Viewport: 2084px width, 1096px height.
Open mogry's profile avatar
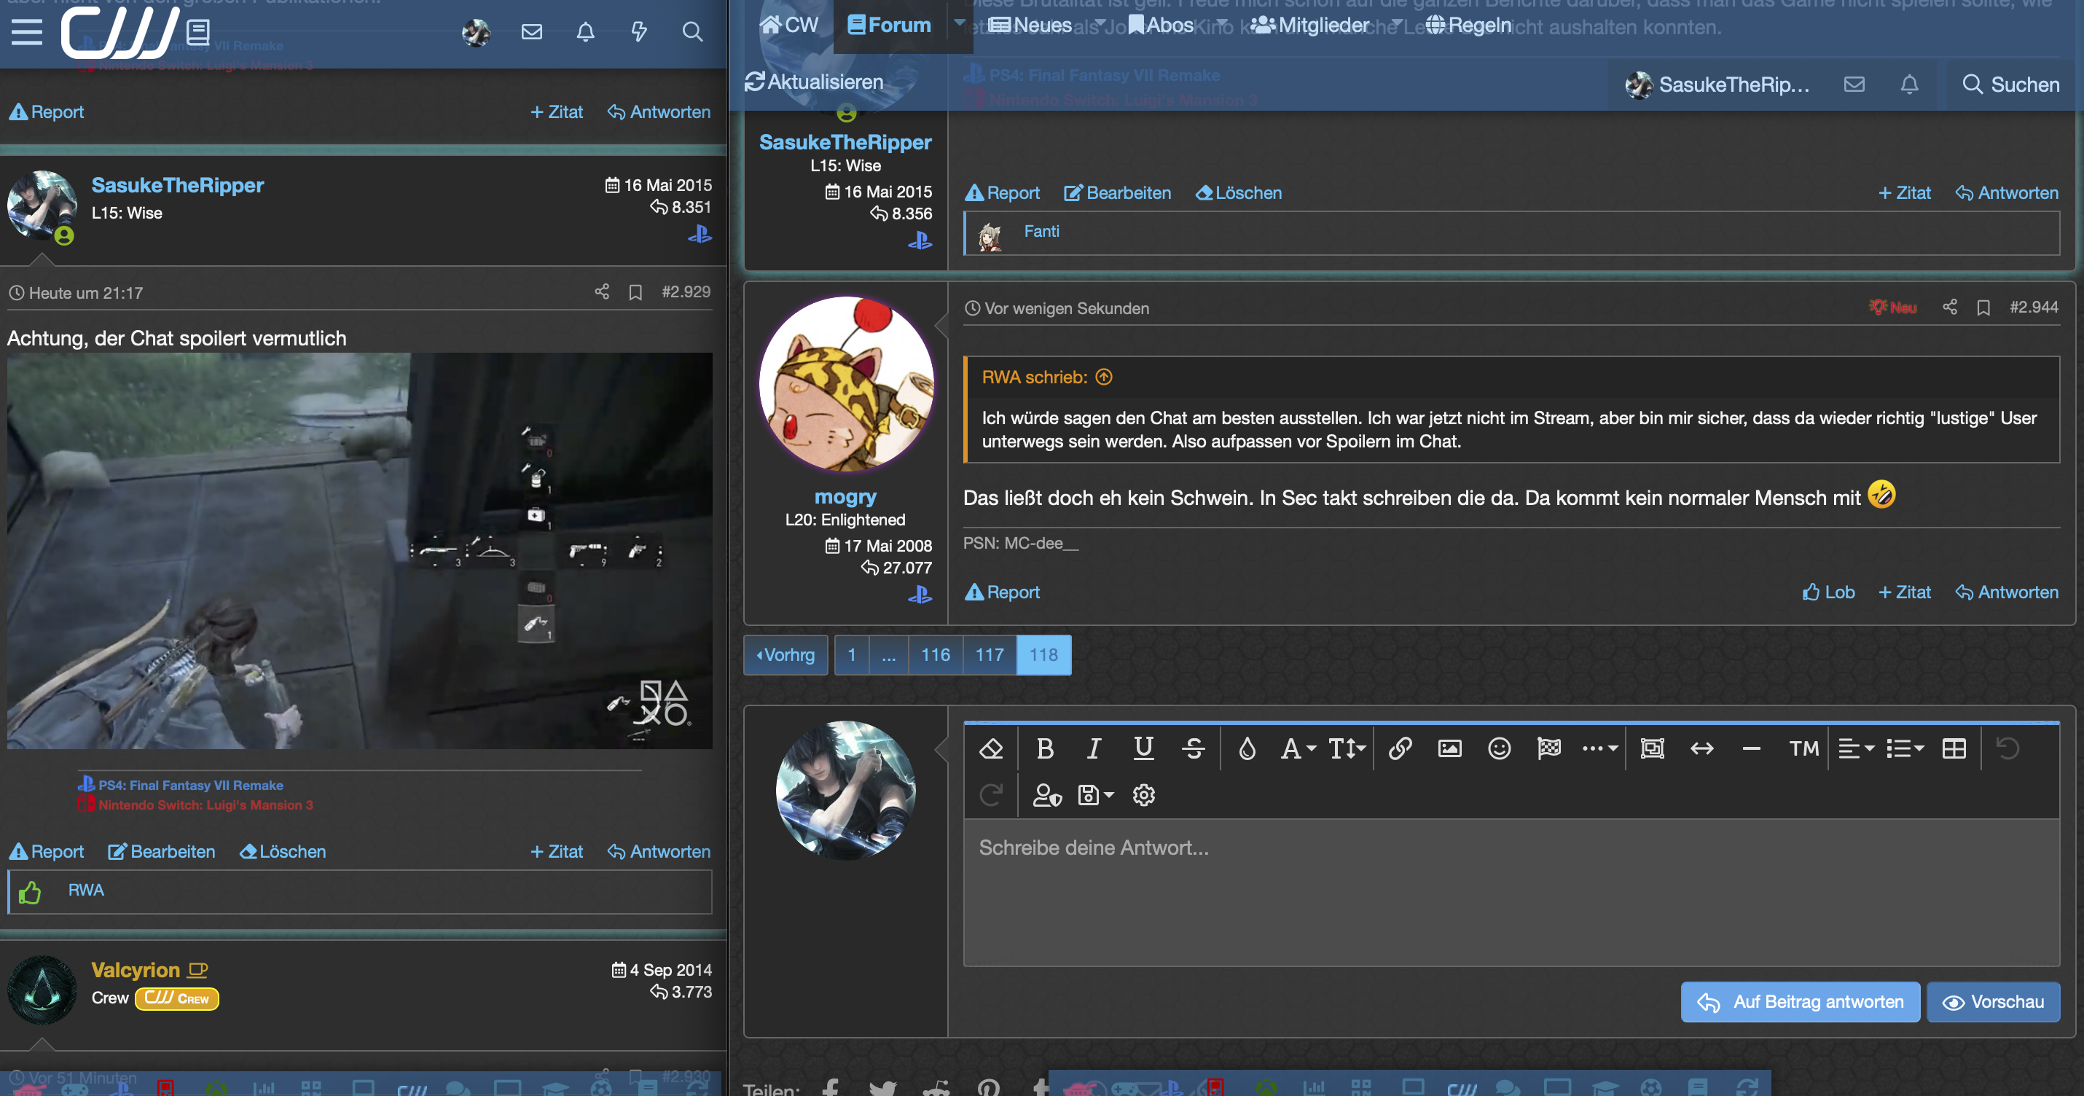[846, 385]
